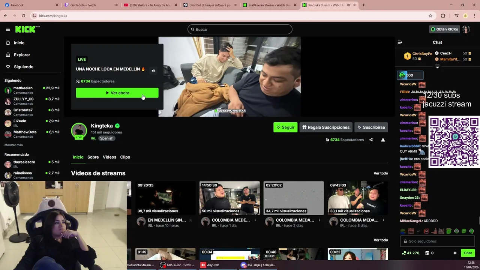Open ZULLYY_CS channel in sidebar
The height and width of the screenshot is (270, 480).
(x=32, y=101)
